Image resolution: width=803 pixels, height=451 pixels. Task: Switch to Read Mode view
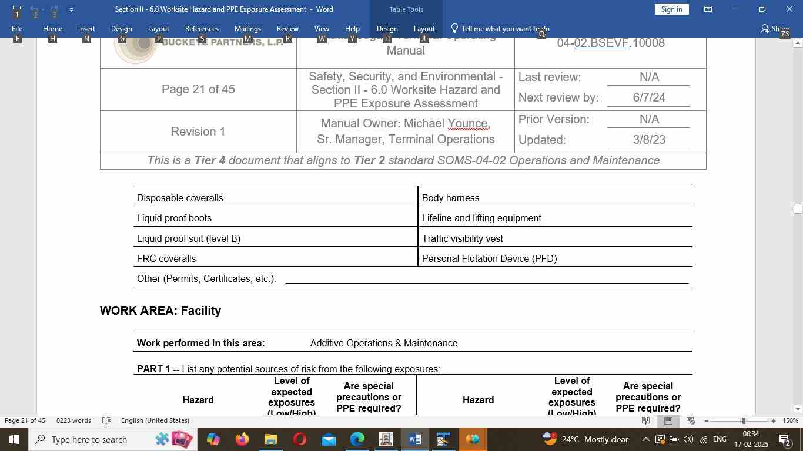[645, 420]
